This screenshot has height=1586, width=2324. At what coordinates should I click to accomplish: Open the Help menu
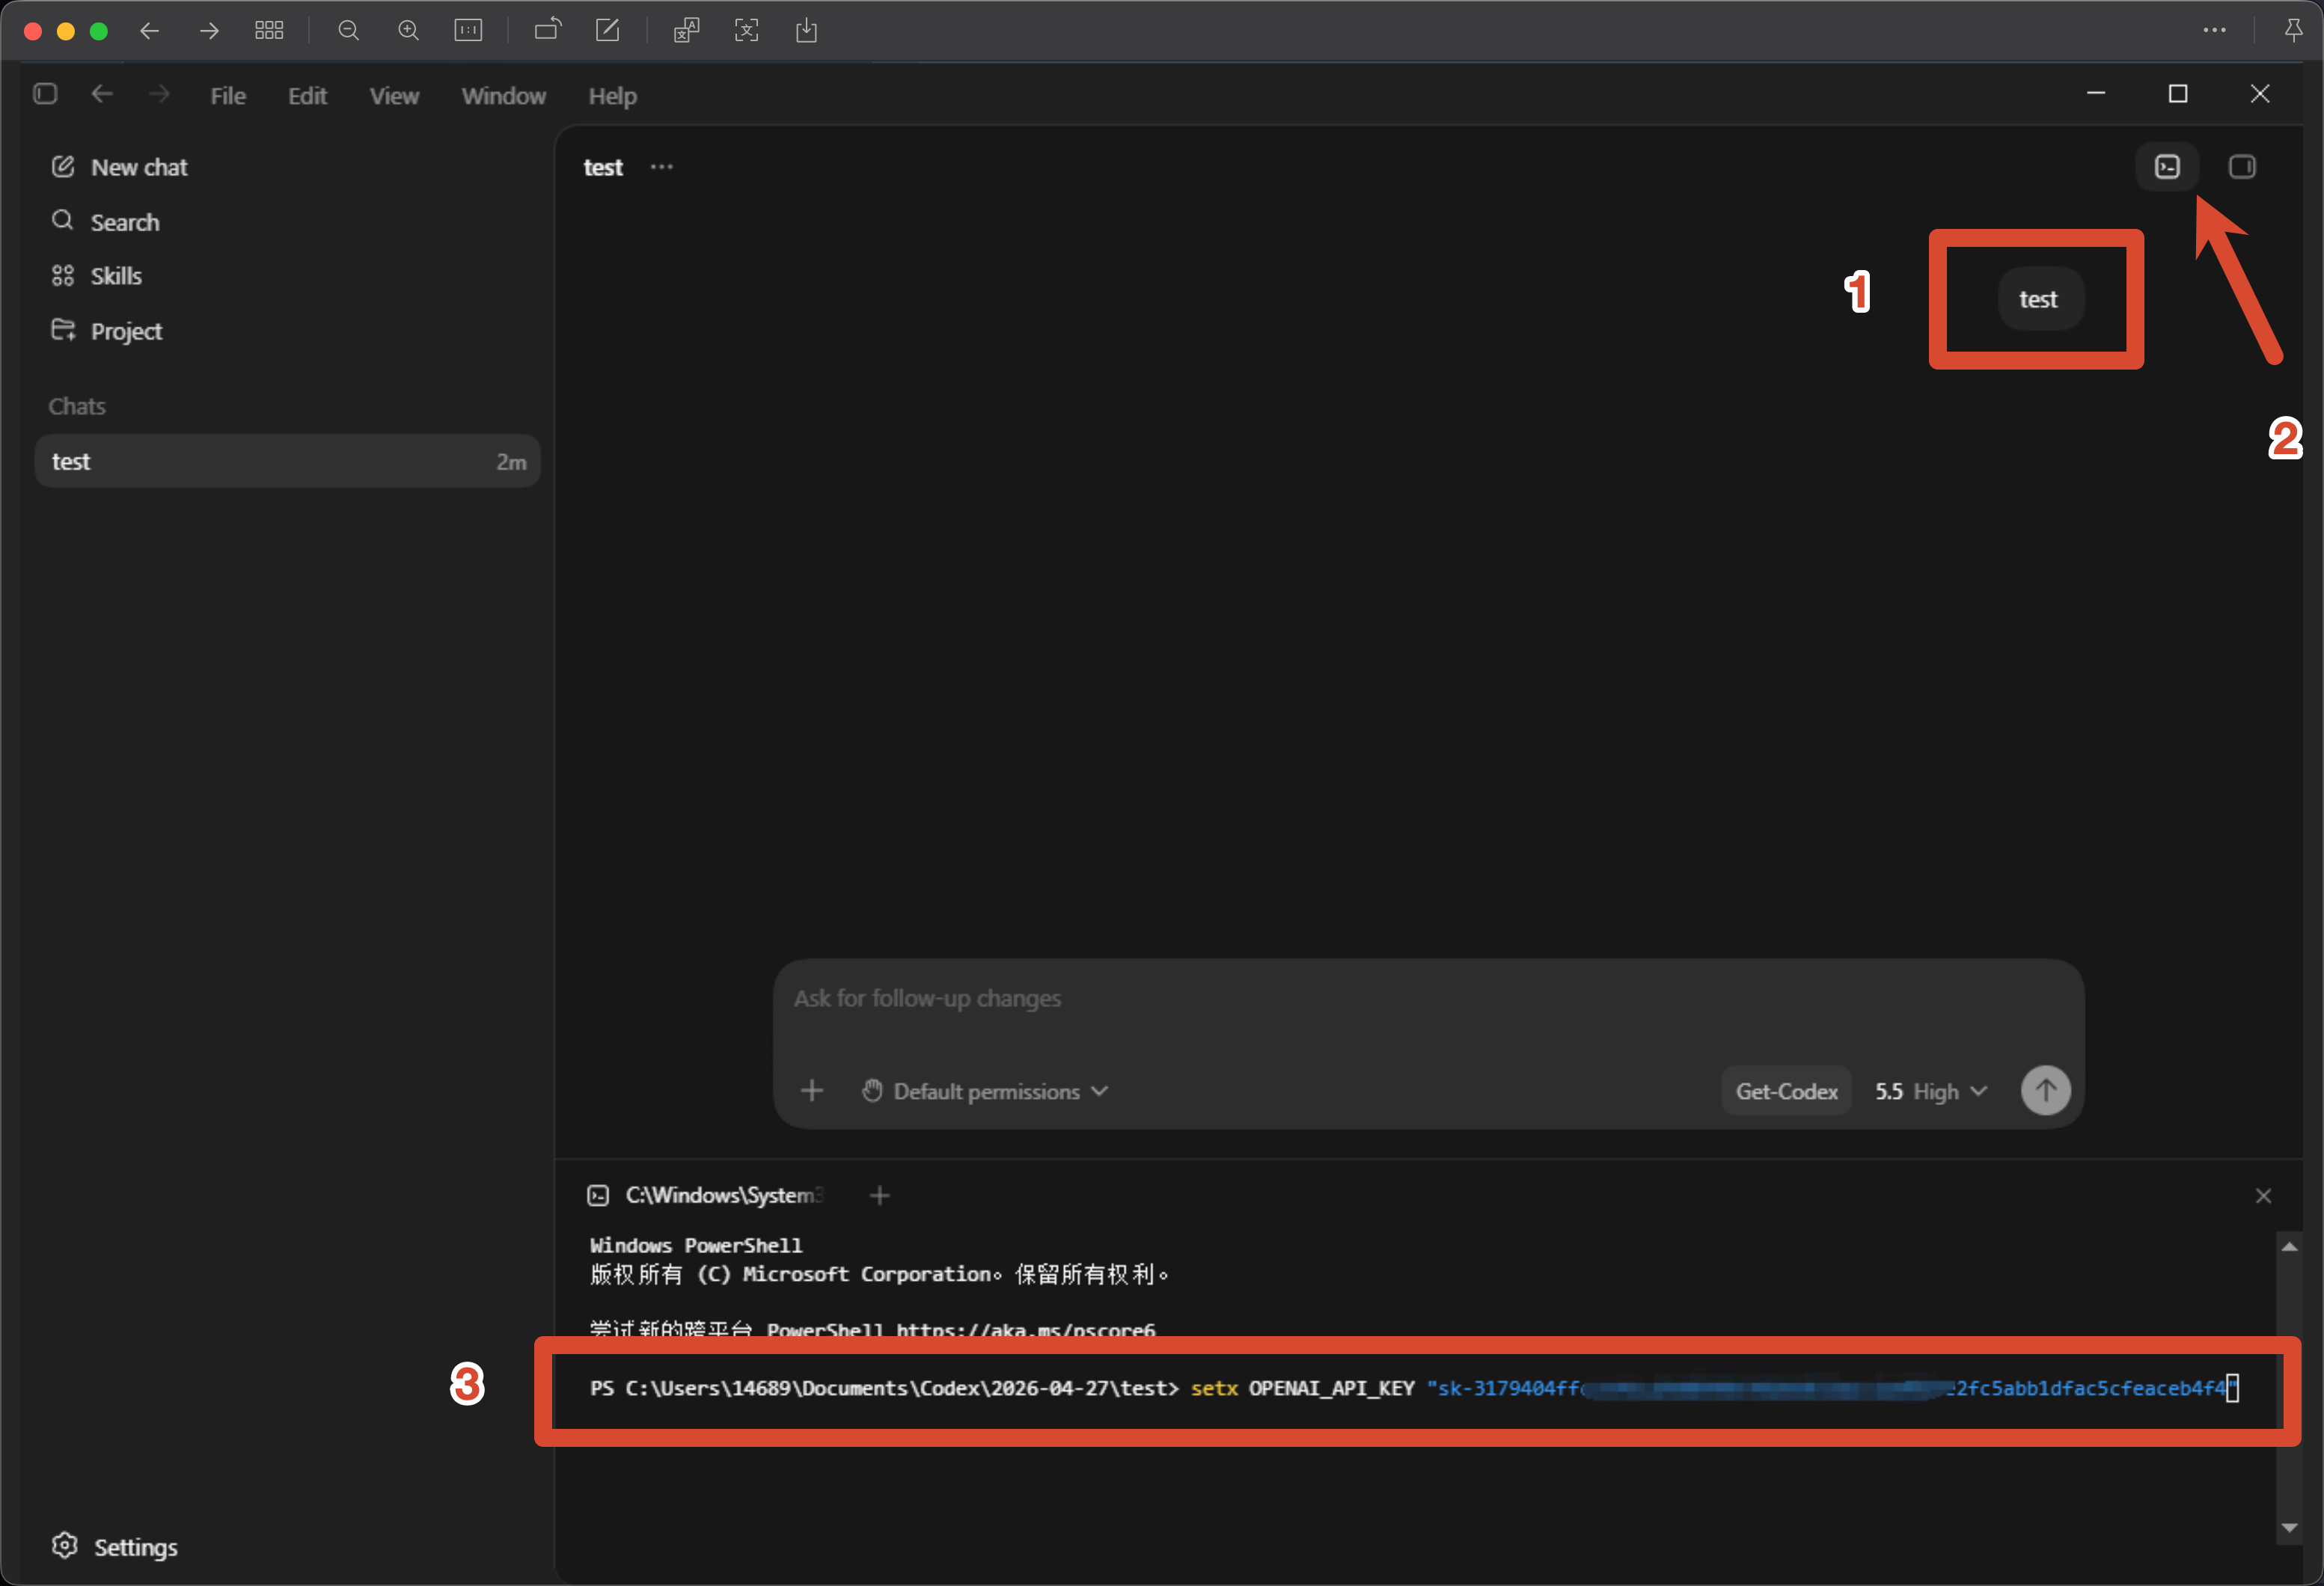coord(613,96)
